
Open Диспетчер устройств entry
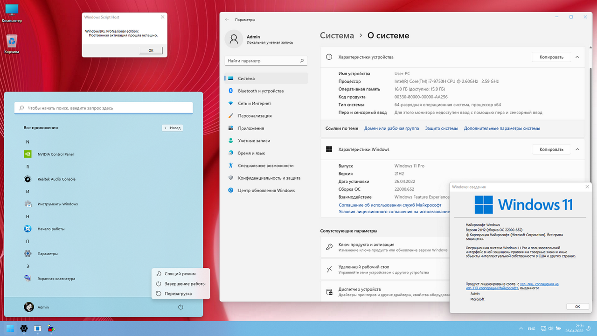pyautogui.click(x=384, y=291)
